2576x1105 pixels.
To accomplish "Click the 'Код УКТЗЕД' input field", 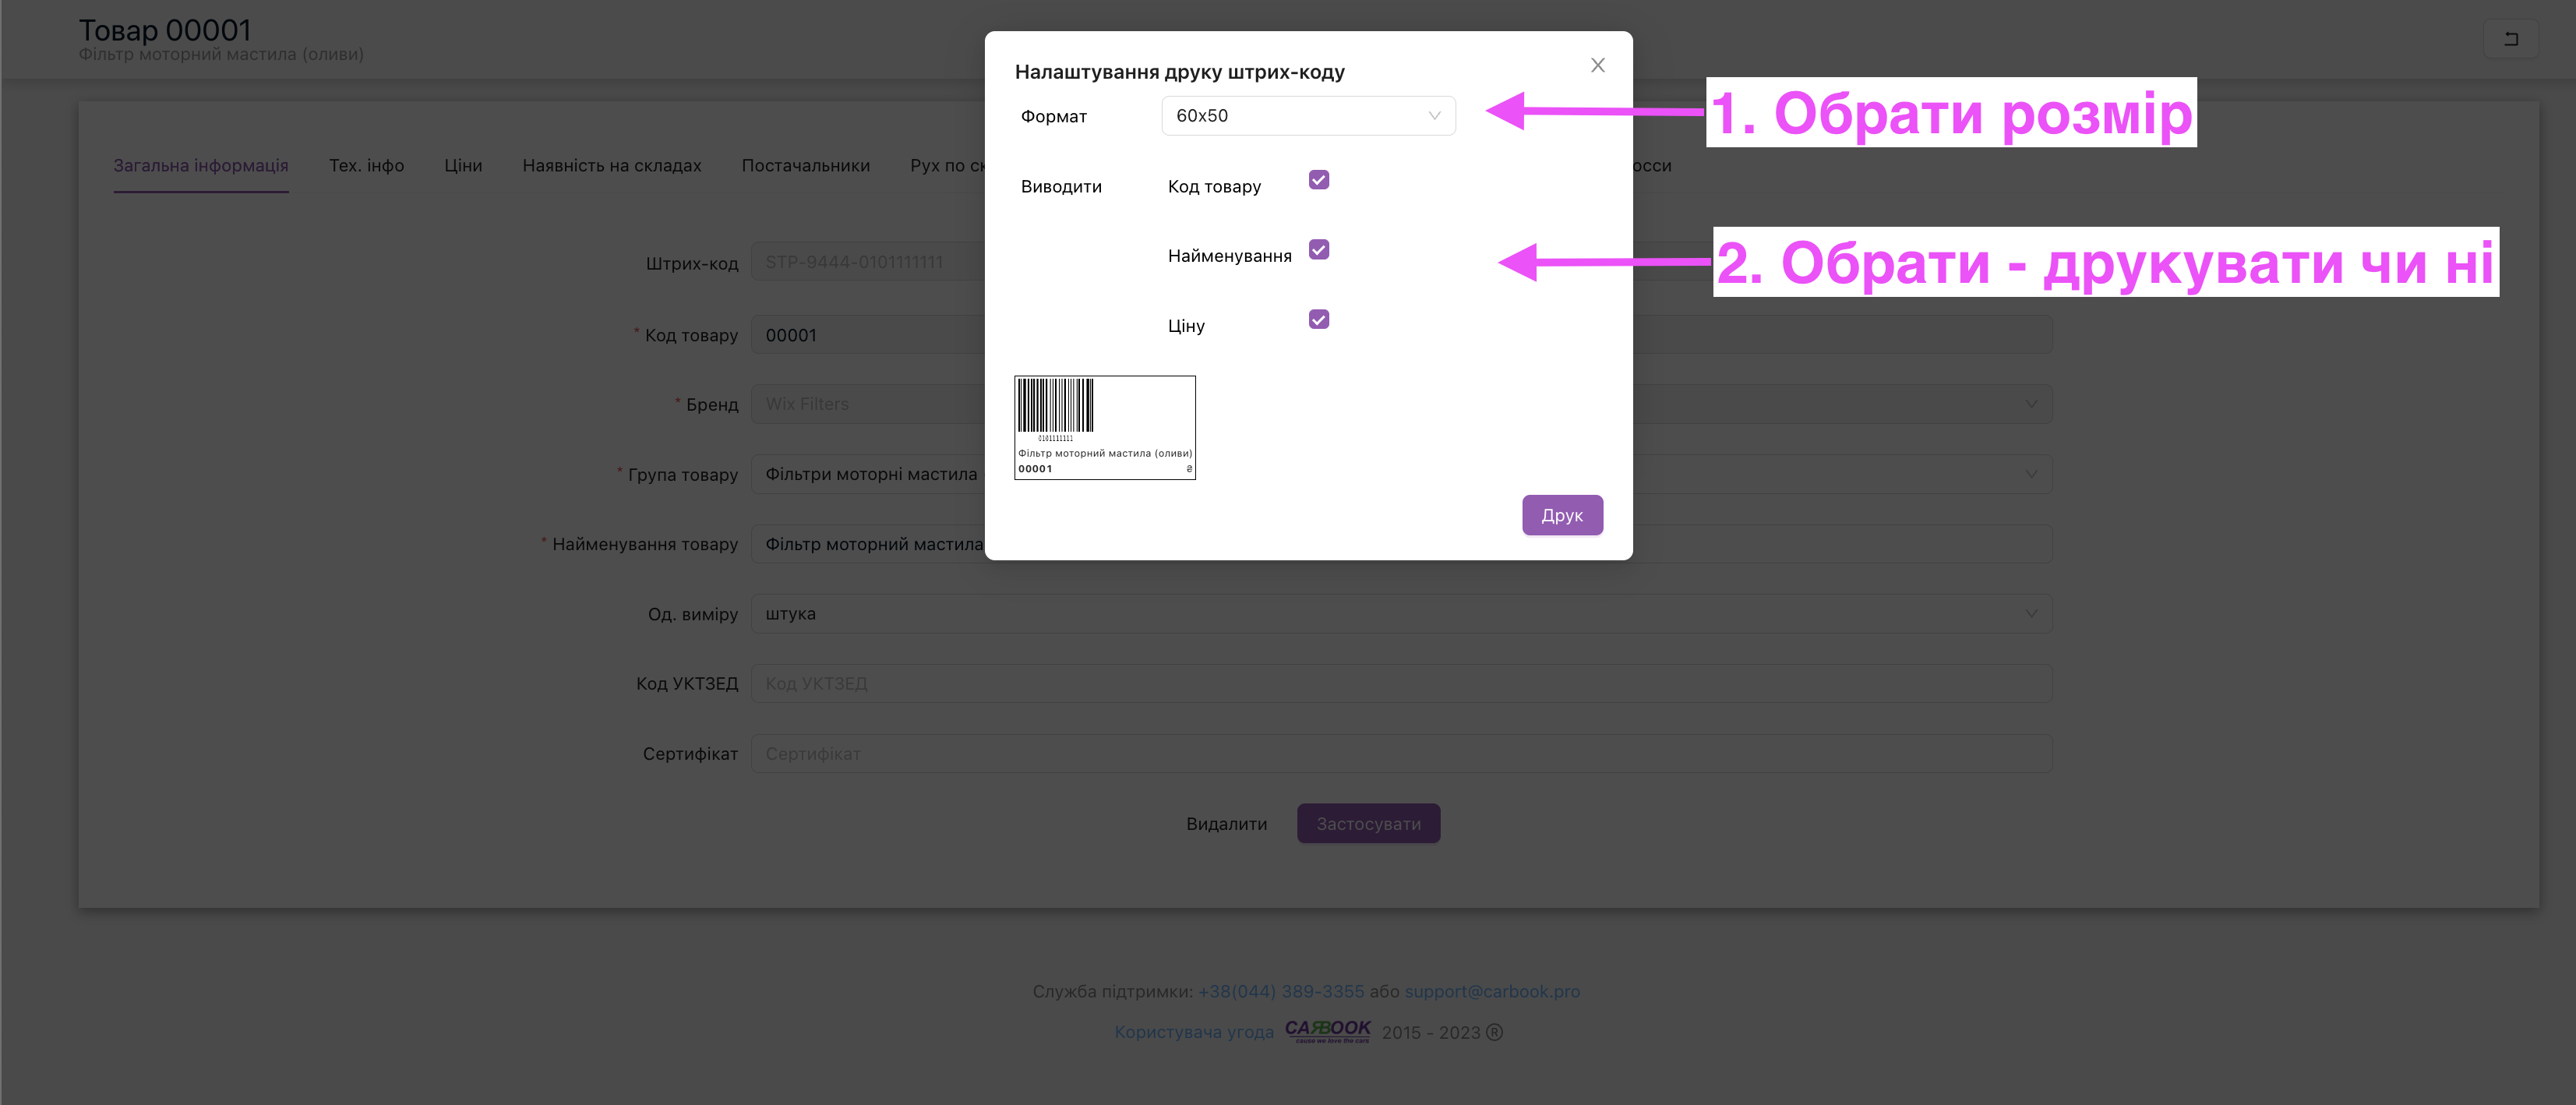I will tap(1400, 684).
